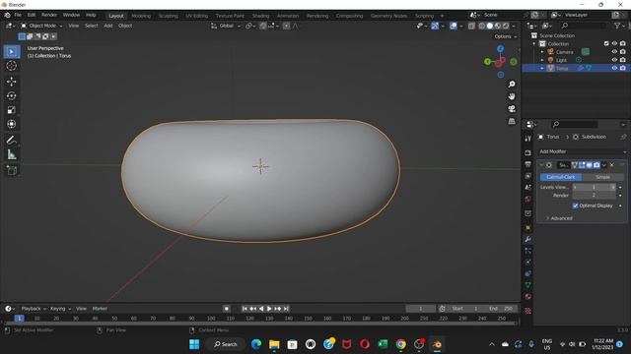
Task: Select the Select Box tool
Action: 11,52
